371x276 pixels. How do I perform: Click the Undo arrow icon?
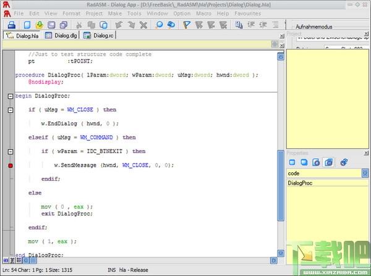tap(119, 25)
